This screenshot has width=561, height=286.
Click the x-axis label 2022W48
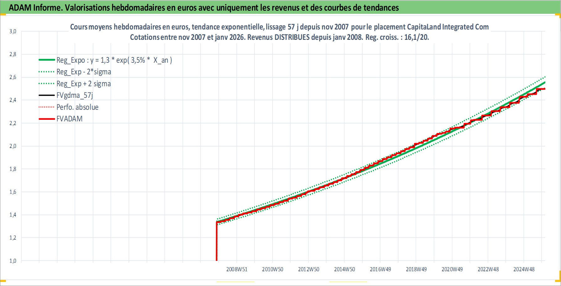tap(488, 269)
